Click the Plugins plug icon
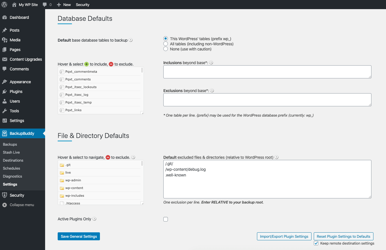 (5, 92)
